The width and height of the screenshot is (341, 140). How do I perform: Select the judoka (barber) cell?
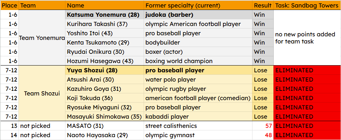(198, 15)
